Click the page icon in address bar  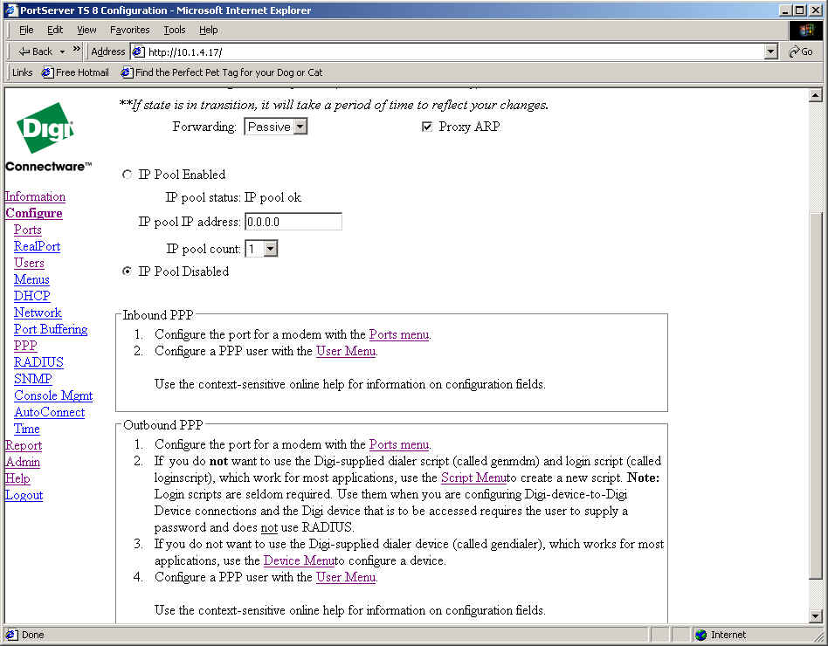pyautogui.click(x=138, y=52)
